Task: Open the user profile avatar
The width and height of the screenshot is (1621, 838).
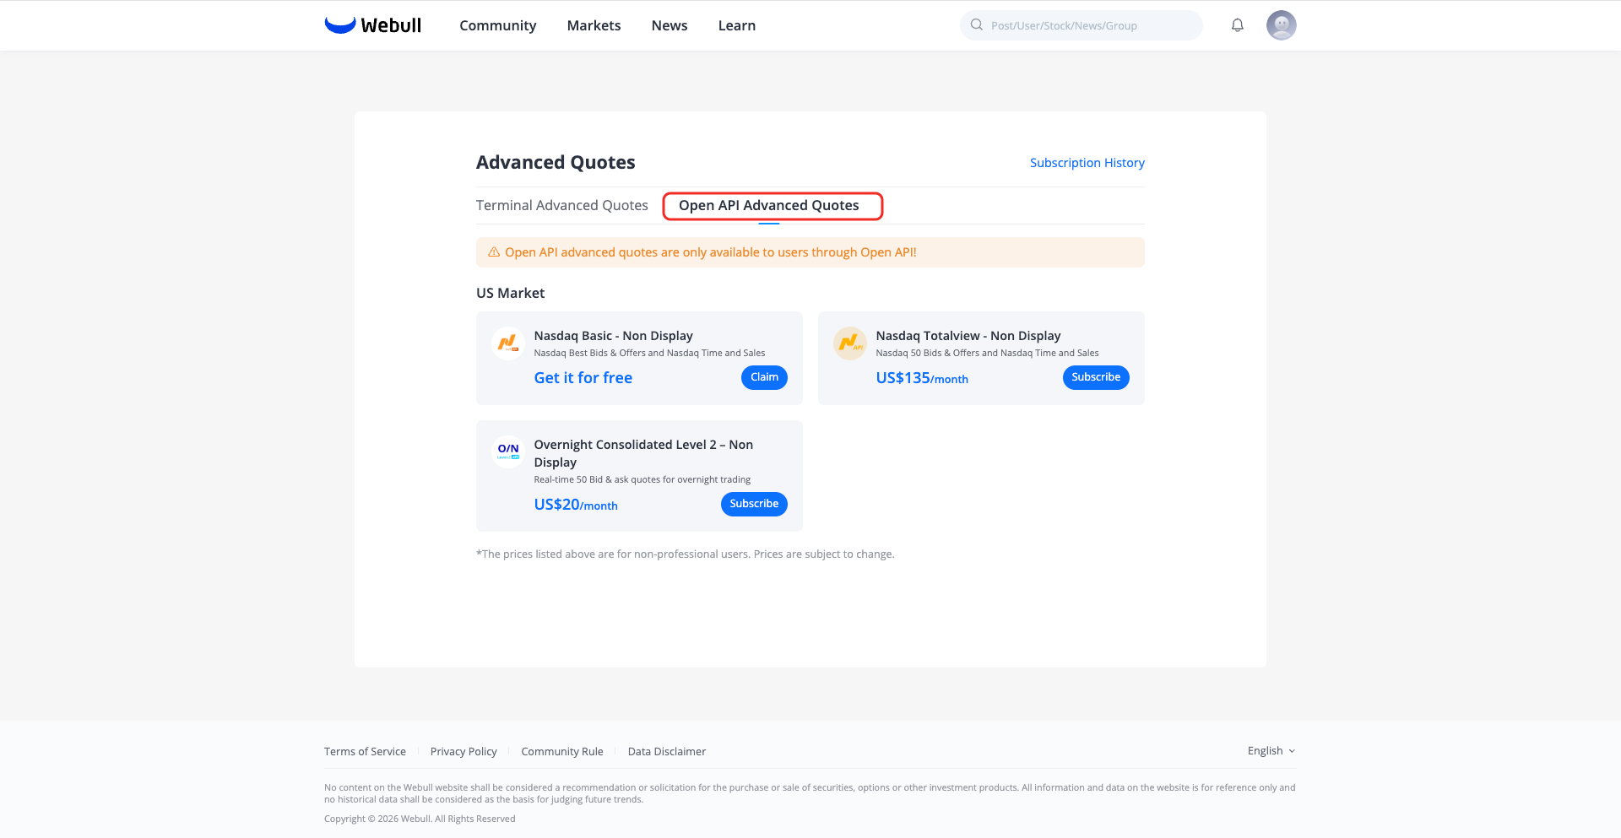Action: (x=1281, y=25)
